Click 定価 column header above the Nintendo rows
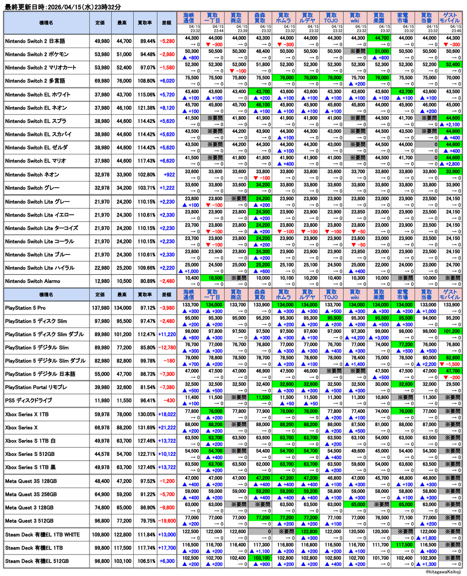 tap(100, 23)
